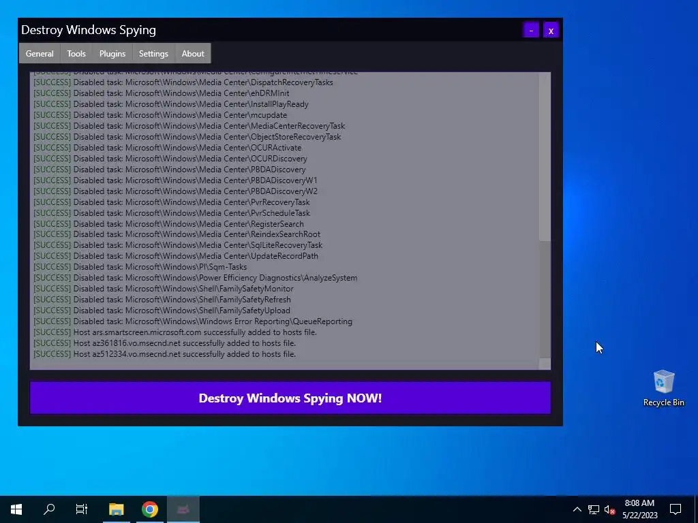Click the PvrRecoveryTask log line
Image resolution: width=698 pixels, height=523 pixels.
point(172,202)
